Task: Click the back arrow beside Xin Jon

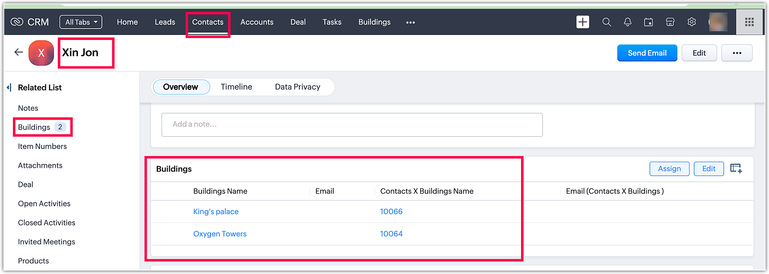Action: 19,53
